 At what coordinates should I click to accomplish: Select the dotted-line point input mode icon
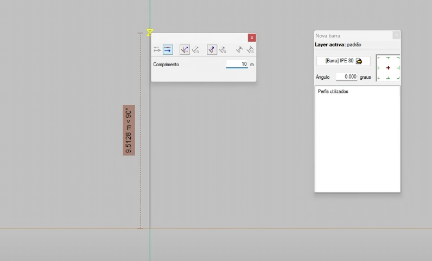pyautogui.click(x=156, y=50)
